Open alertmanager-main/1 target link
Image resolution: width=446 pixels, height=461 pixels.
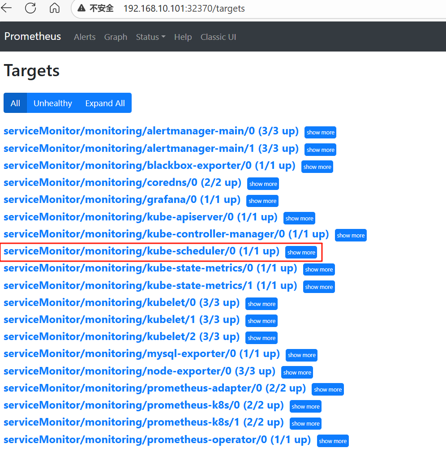[x=151, y=148]
